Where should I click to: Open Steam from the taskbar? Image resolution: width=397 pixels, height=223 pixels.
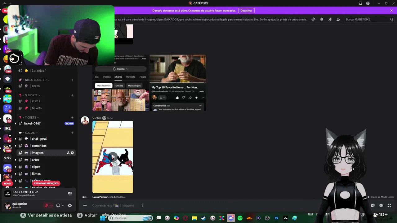(x=203, y=218)
